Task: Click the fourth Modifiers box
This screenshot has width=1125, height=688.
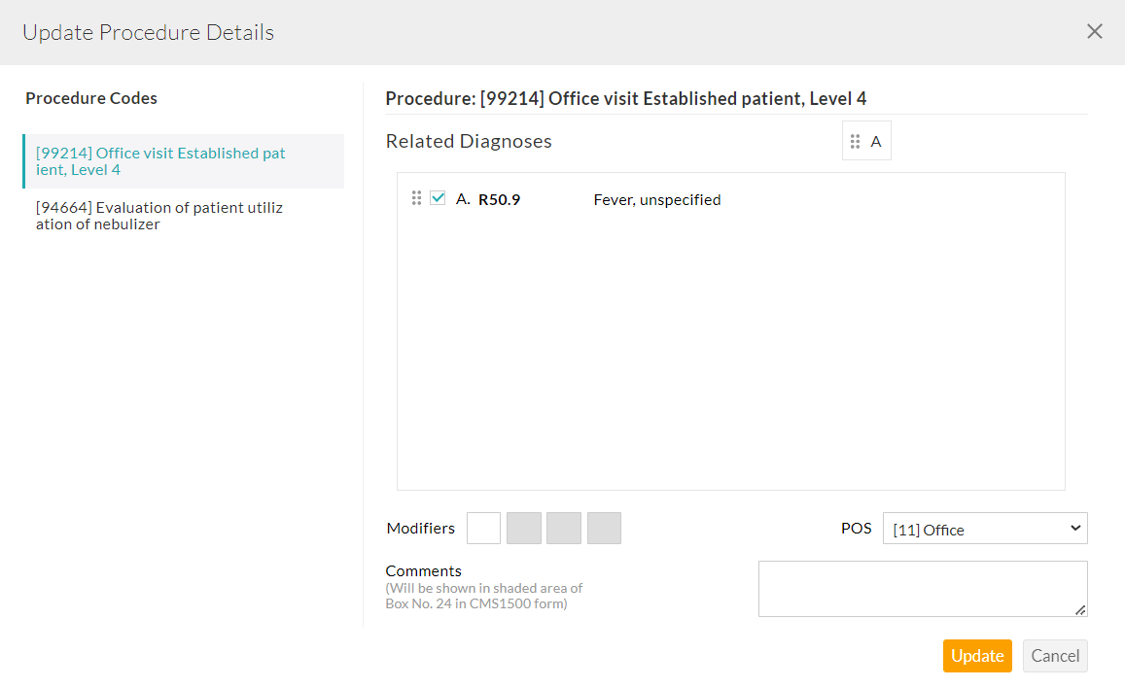Action: click(x=604, y=529)
